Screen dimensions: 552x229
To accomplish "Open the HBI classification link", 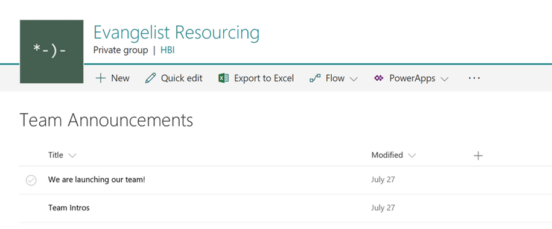I will coord(168,50).
